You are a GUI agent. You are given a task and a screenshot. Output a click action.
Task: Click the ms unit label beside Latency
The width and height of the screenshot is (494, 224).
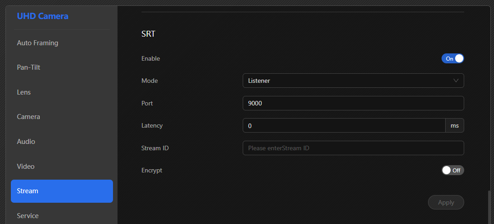point(455,125)
